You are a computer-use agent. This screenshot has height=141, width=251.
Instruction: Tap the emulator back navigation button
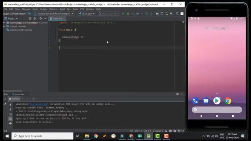[x=201, y=116]
